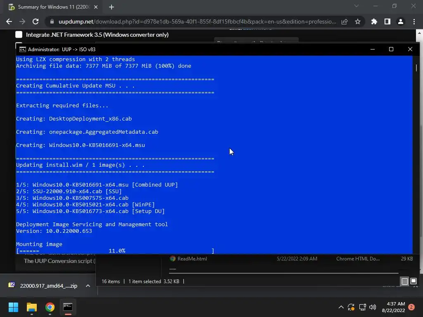
Task: Click the 16 items status text
Action: click(x=111, y=282)
